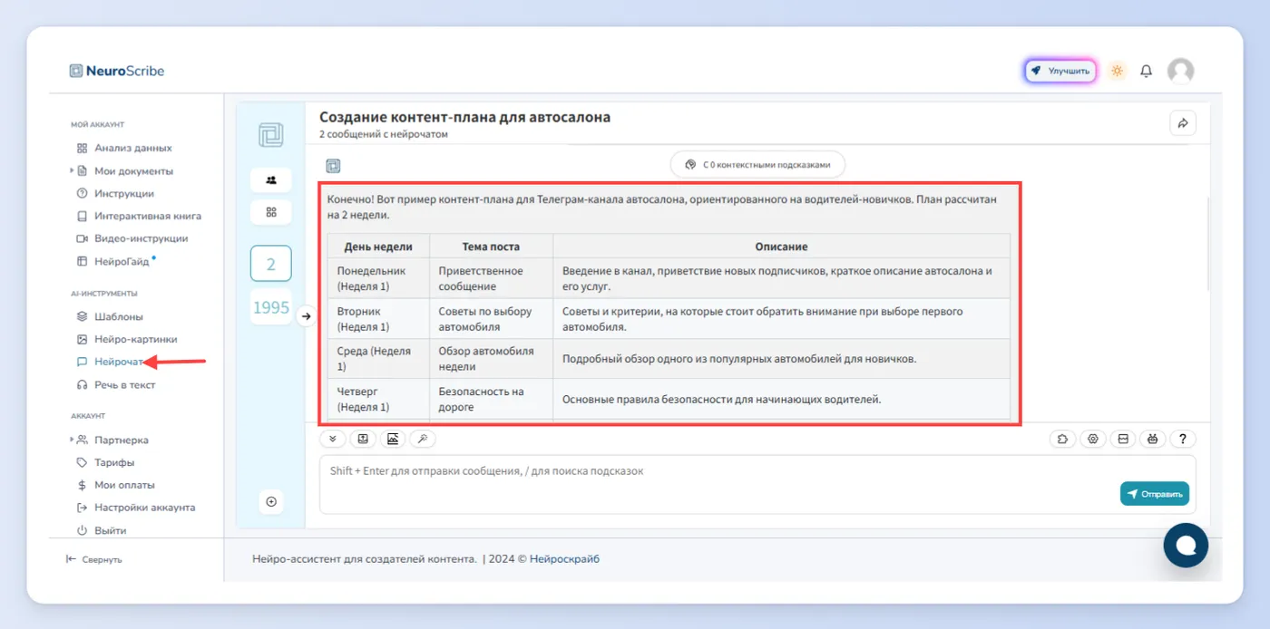This screenshot has height=629, width=1270.
Task: Open Инструкции page
Action: (114, 193)
